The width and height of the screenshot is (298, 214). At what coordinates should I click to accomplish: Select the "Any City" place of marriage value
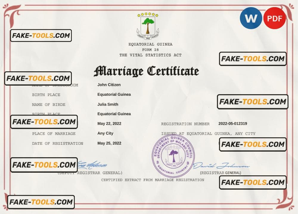point(105,133)
